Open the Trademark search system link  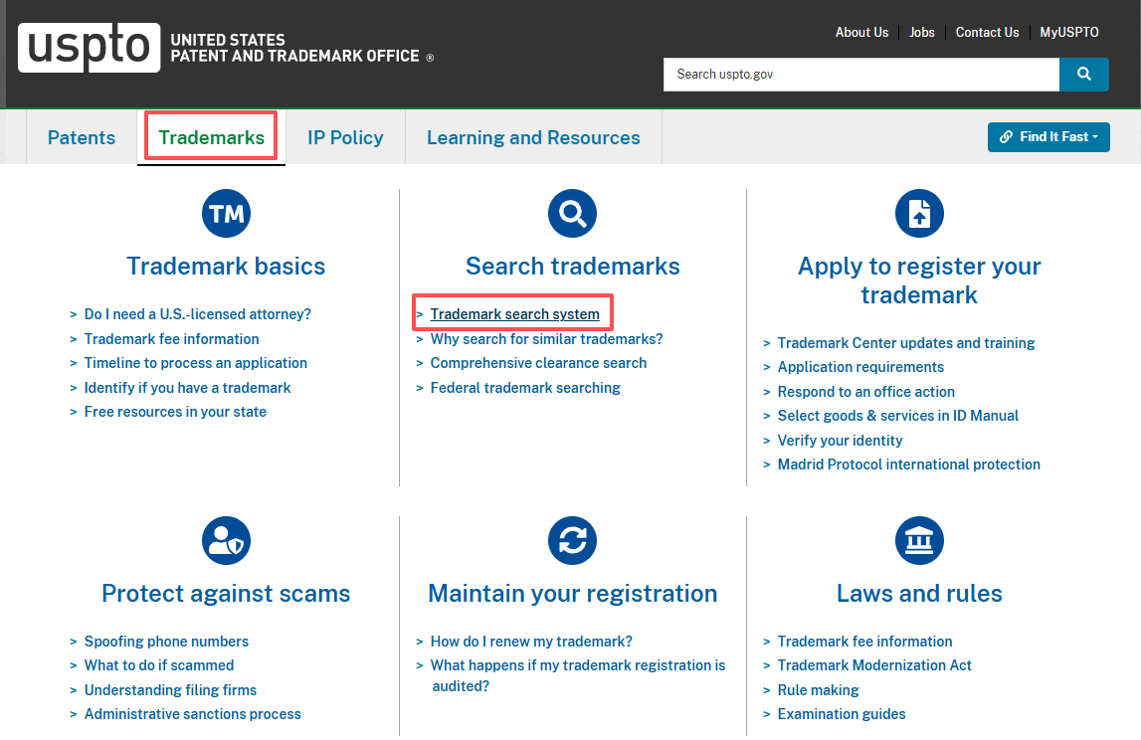coord(515,314)
